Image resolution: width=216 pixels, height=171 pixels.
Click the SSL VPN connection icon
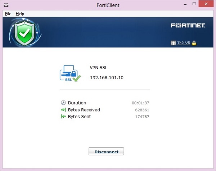(70, 73)
